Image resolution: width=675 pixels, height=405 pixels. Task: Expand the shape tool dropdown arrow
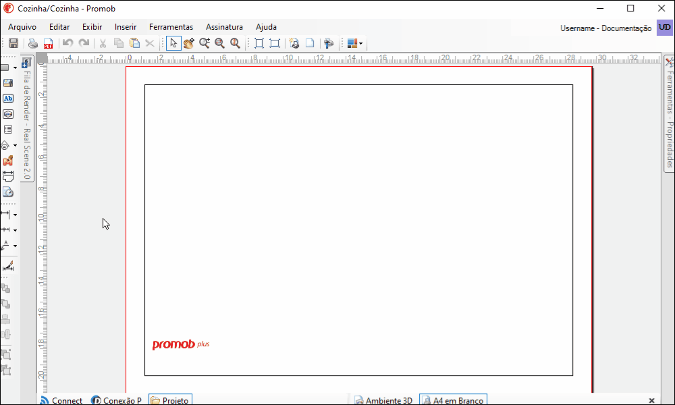(15, 67)
